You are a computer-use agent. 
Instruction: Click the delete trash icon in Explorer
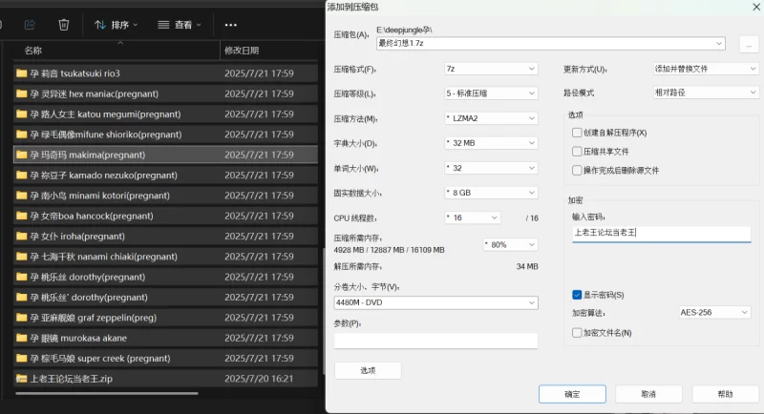[64, 24]
